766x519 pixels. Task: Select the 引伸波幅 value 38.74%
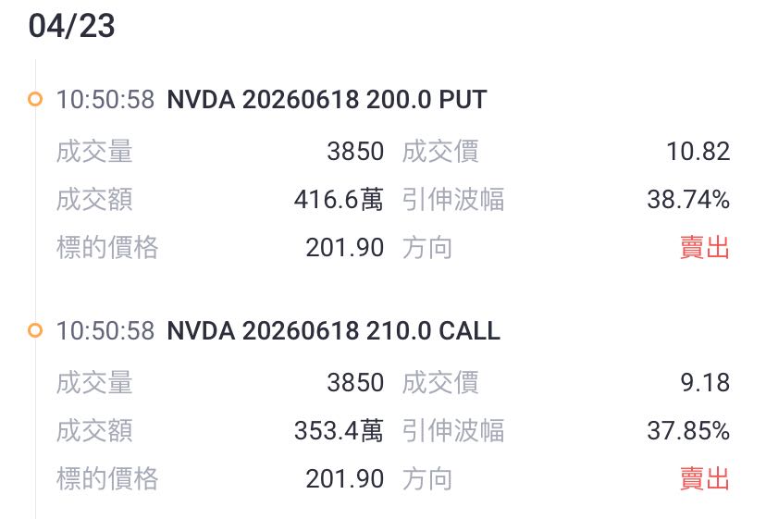click(689, 200)
